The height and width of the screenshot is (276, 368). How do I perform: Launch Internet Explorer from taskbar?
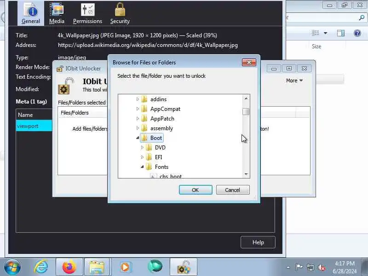pos(41,267)
